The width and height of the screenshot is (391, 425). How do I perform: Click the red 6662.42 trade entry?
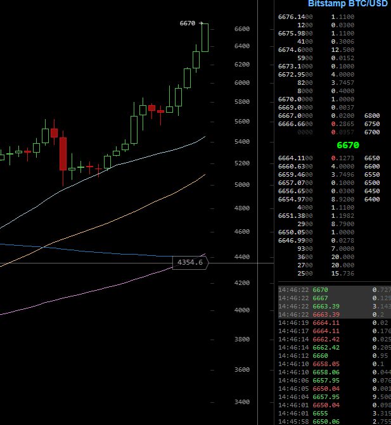335,339
